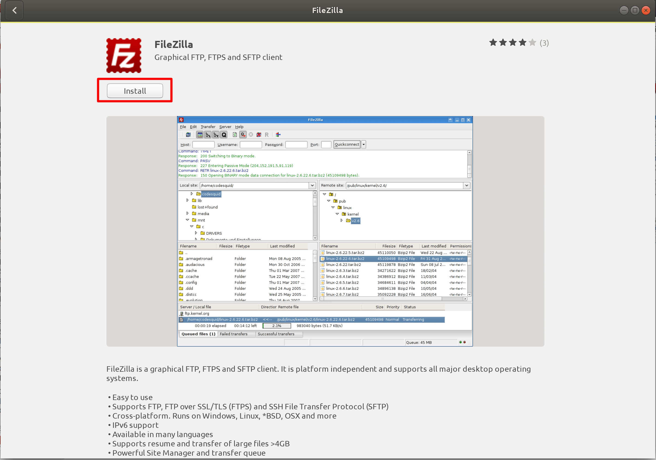Toggle the message log display button
Image resolution: width=656 pixels, height=460 pixels.
pos(200,135)
